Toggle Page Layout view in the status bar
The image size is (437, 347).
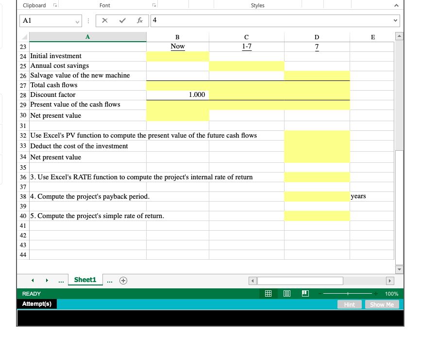tap(286, 293)
